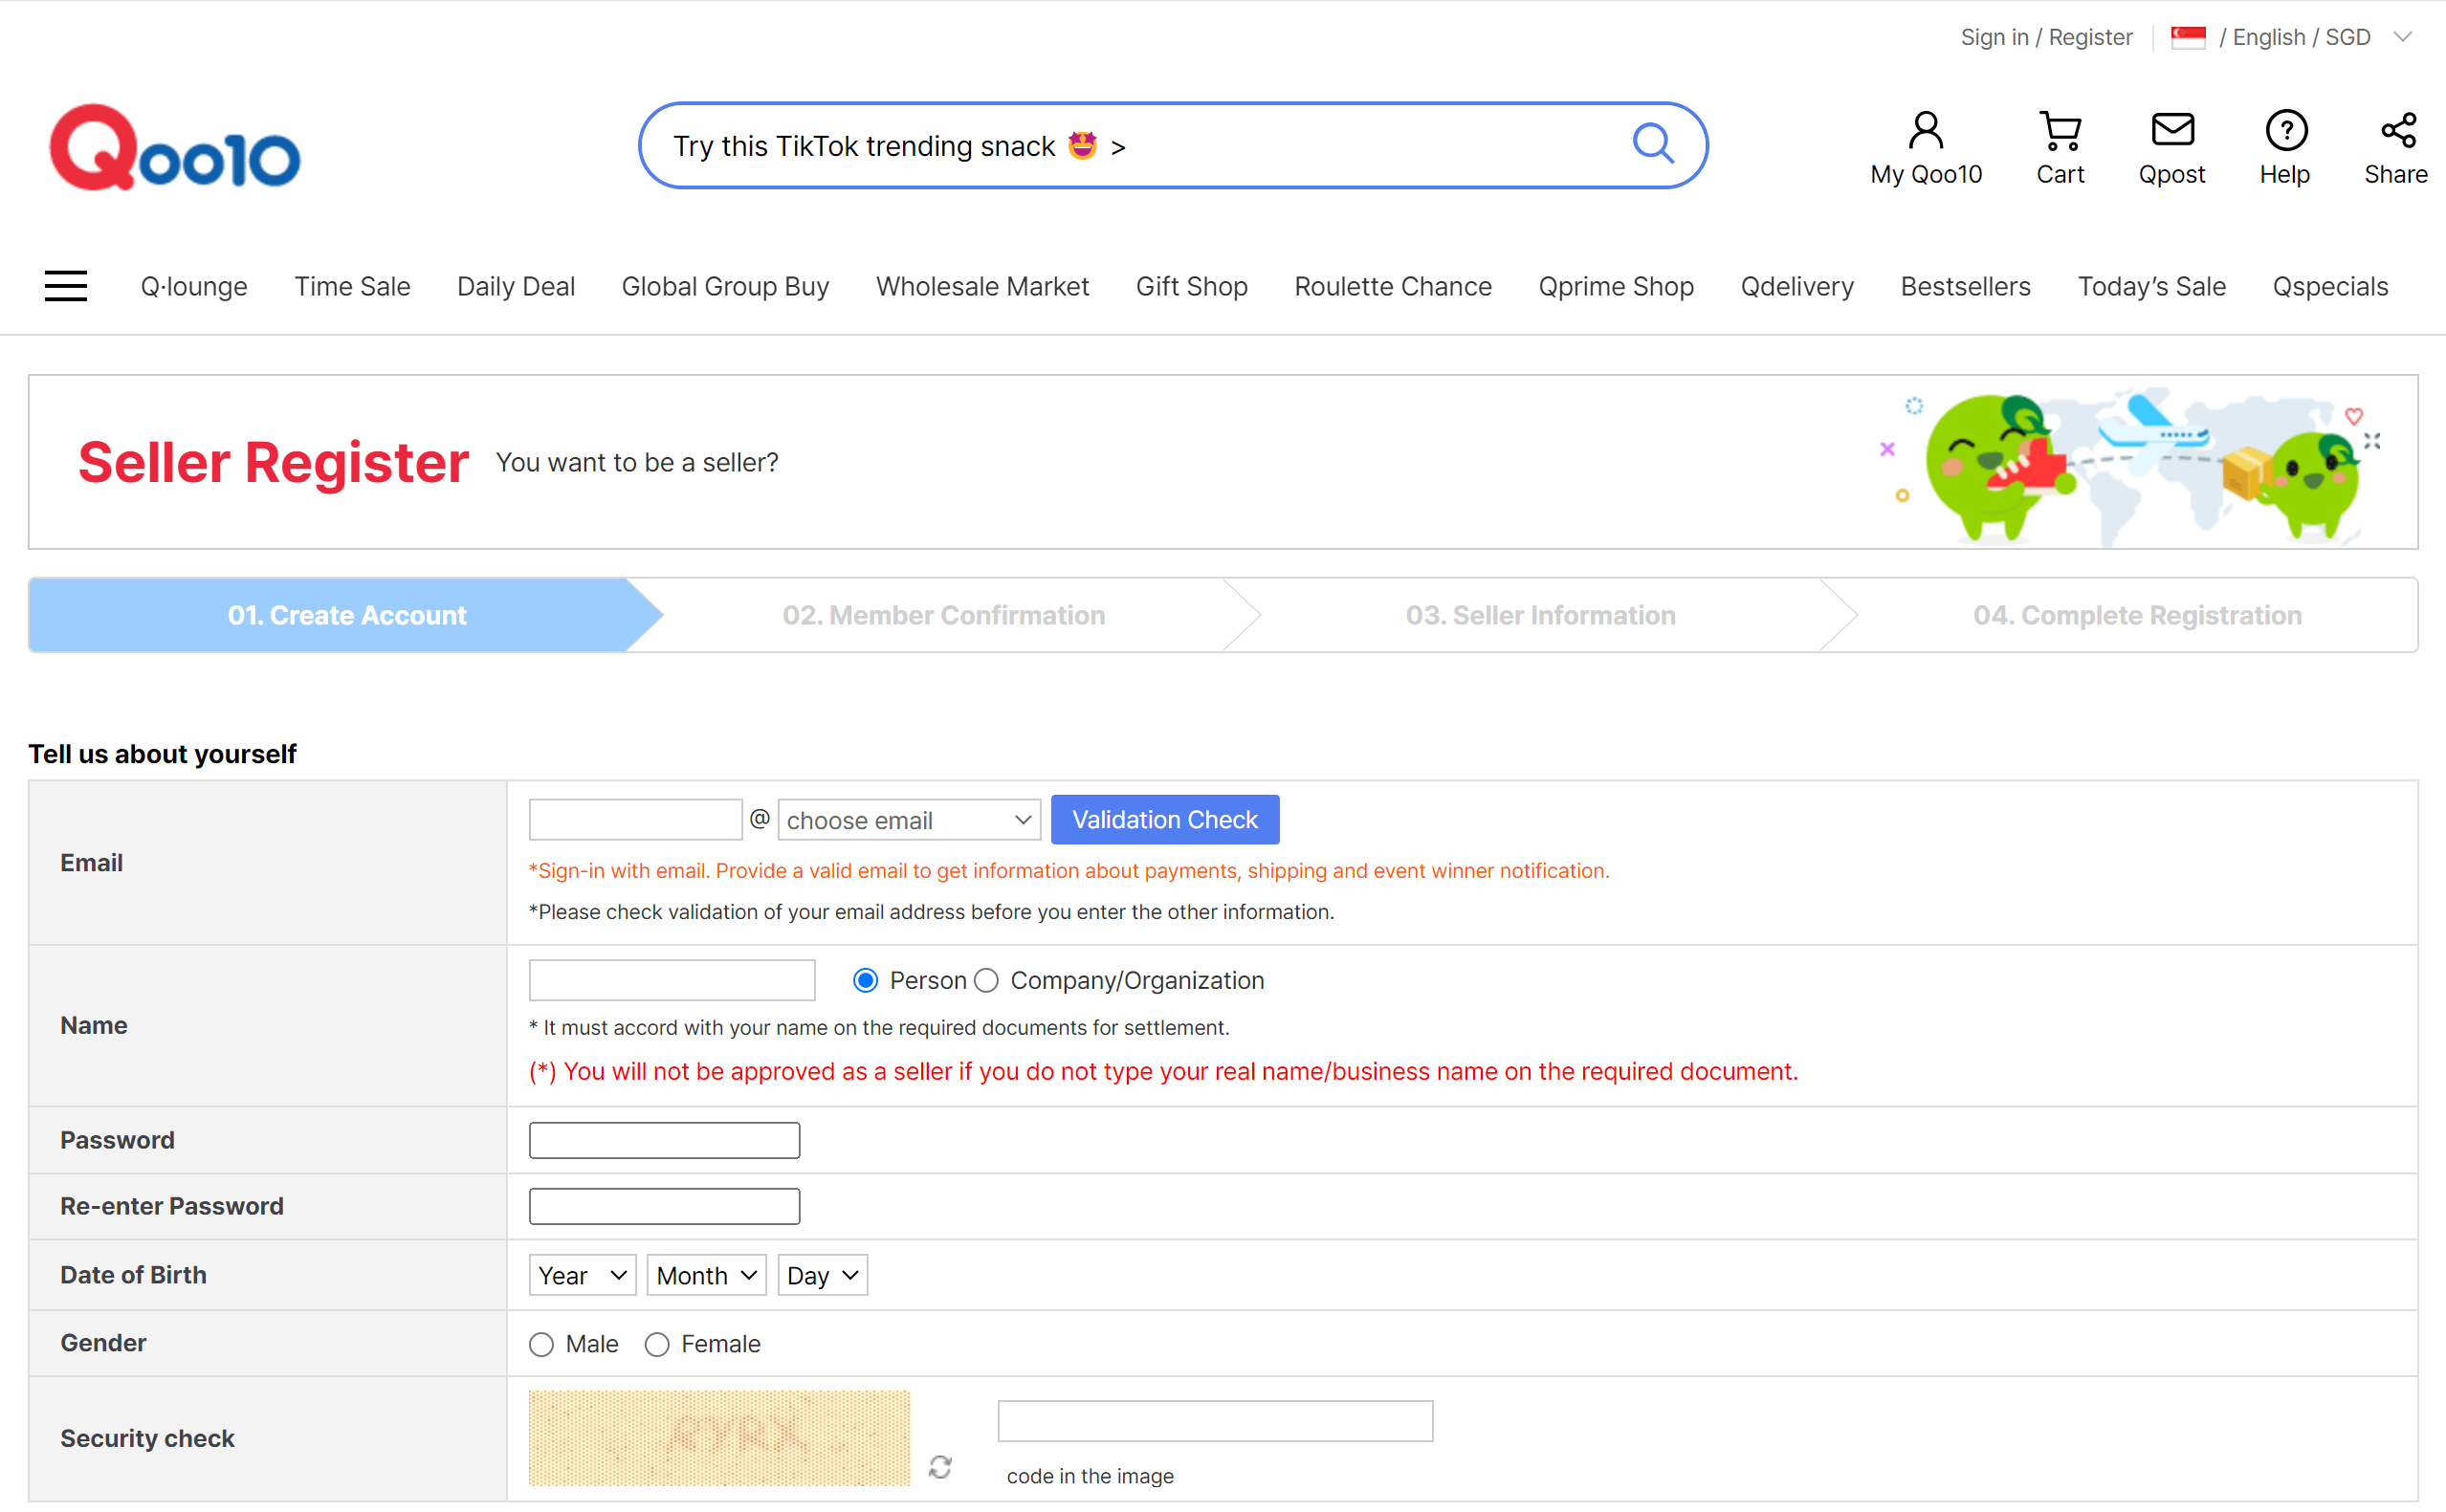Click the Help question mark icon

click(x=2285, y=131)
